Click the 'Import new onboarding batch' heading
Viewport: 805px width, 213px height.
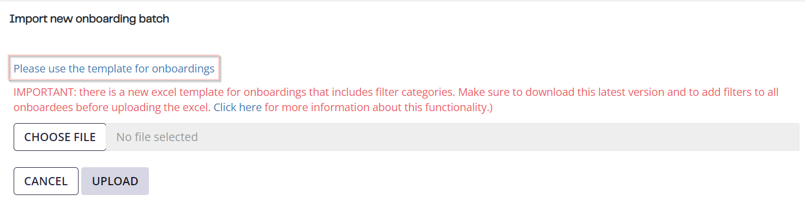coord(89,19)
